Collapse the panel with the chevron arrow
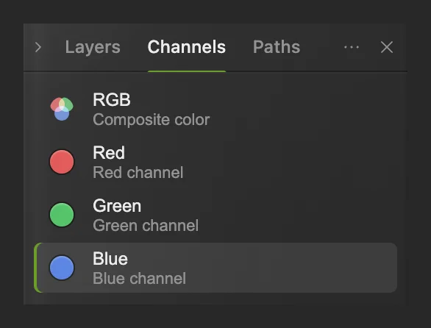This screenshot has width=431, height=328. click(38, 47)
